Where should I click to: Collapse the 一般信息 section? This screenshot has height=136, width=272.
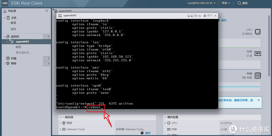60,117
